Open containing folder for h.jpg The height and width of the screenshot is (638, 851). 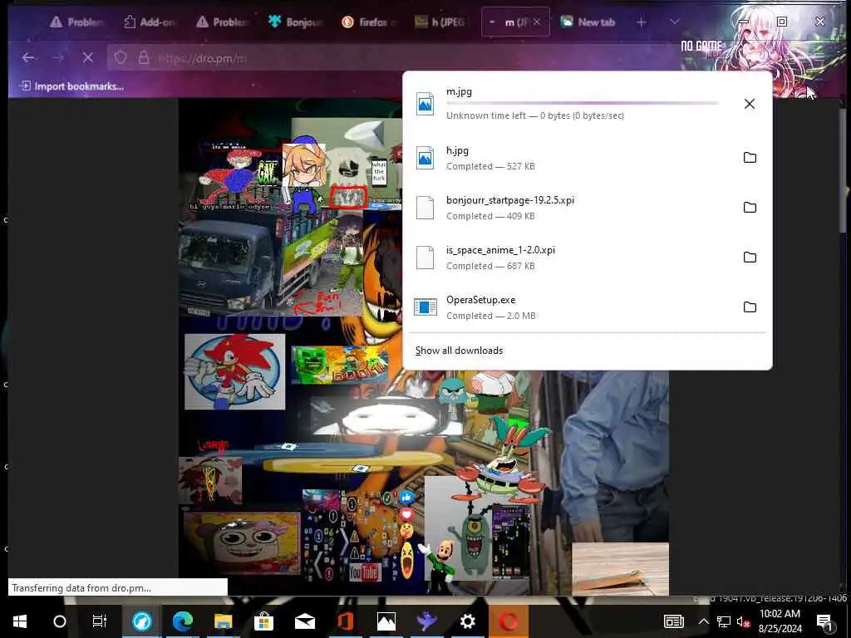click(750, 157)
